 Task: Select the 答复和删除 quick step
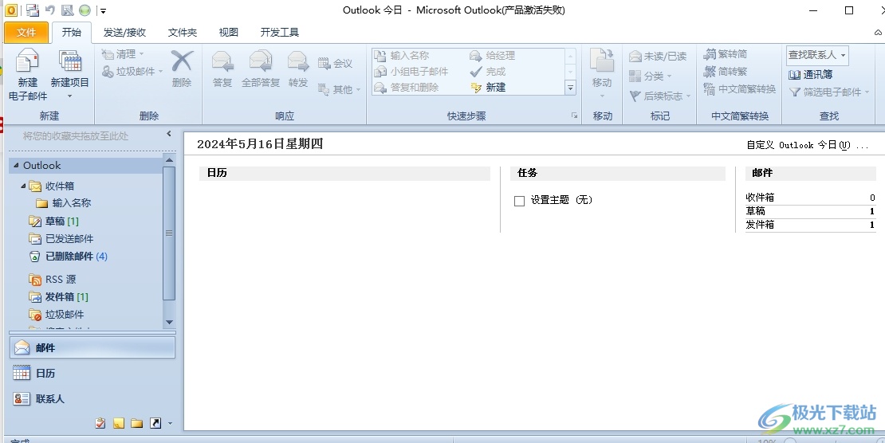[x=407, y=88]
